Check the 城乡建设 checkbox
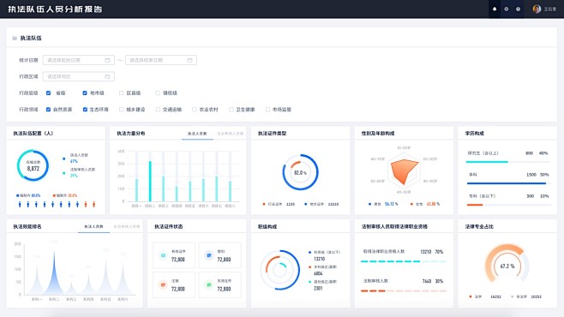Screen dimensions: 564x317 coord(121,110)
